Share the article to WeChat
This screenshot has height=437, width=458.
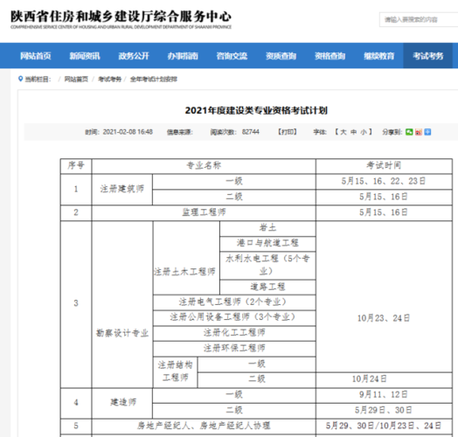click(x=409, y=132)
